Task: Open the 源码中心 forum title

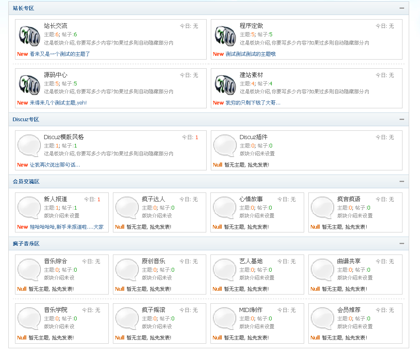Action: point(55,75)
